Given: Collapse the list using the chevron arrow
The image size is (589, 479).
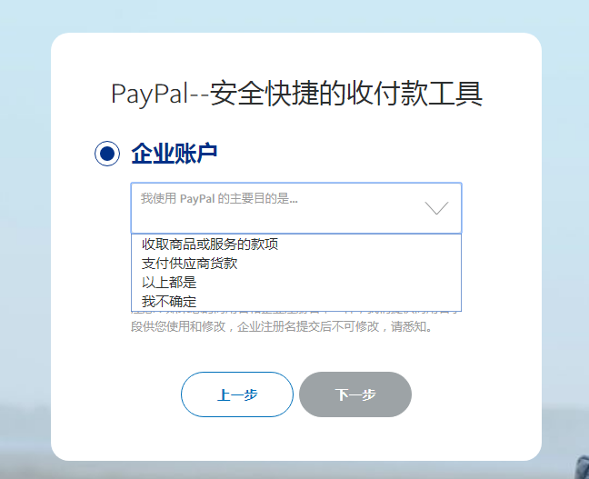Looking at the screenshot, I should [436, 208].
